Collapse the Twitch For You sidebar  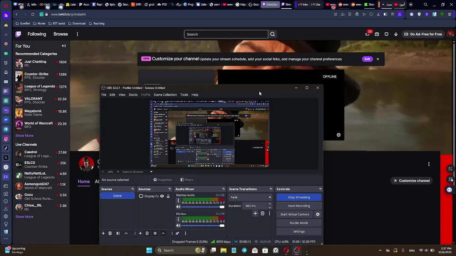click(x=64, y=46)
